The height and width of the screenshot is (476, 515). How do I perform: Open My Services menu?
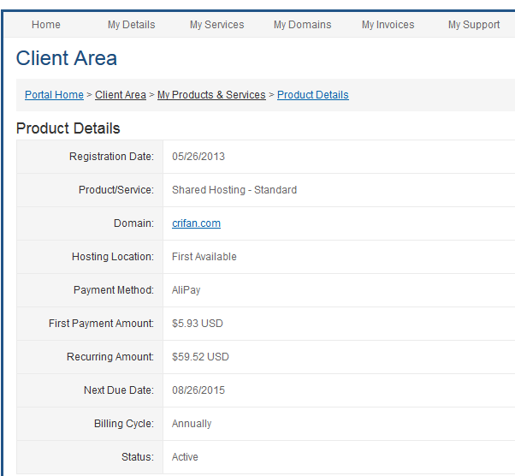(x=216, y=25)
